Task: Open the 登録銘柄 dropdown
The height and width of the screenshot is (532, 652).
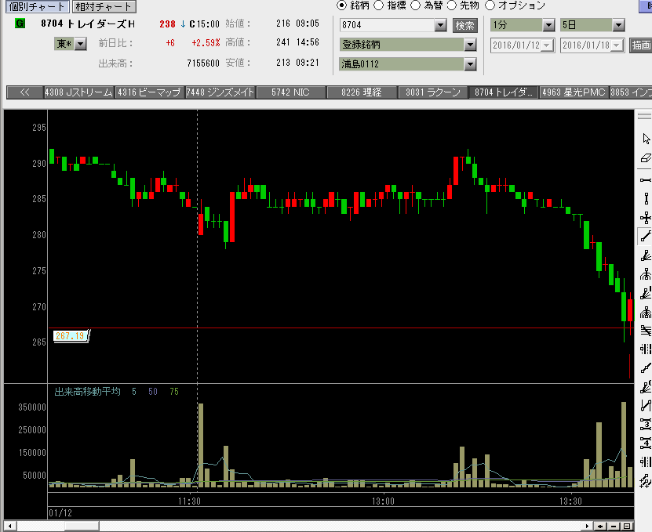Action: point(470,45)
